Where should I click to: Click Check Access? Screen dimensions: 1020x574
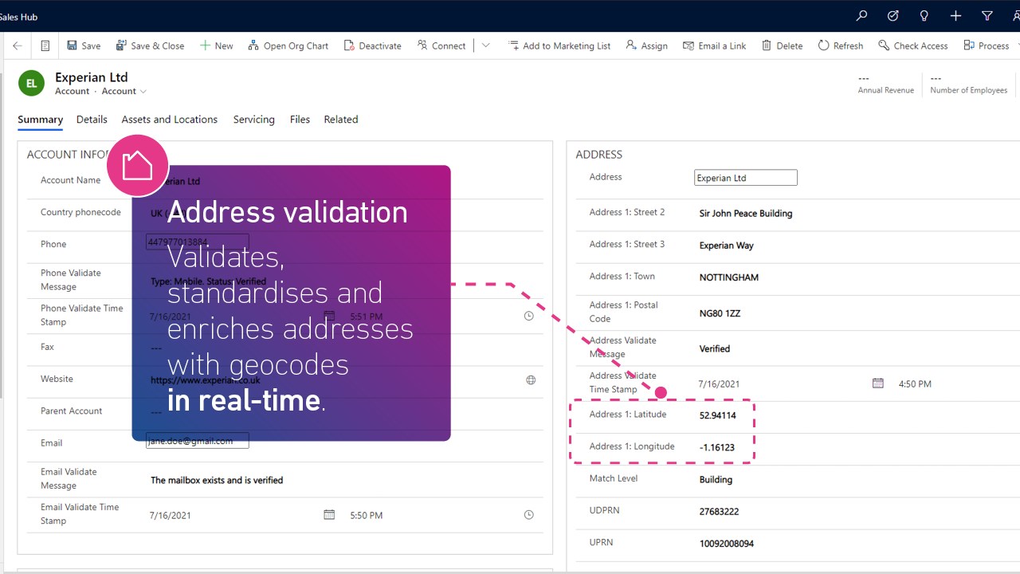(x=912, y=45)
